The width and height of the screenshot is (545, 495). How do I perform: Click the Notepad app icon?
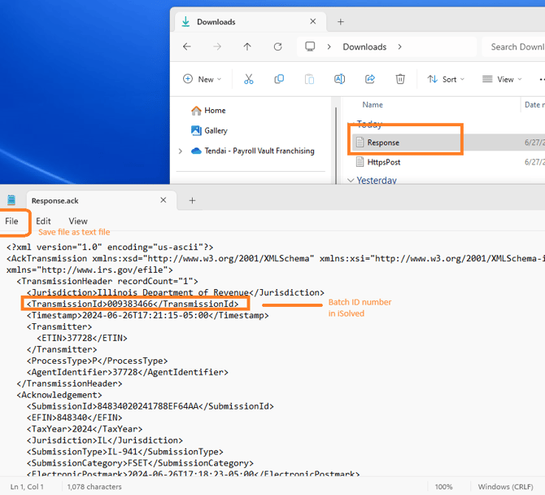[11, 200]
